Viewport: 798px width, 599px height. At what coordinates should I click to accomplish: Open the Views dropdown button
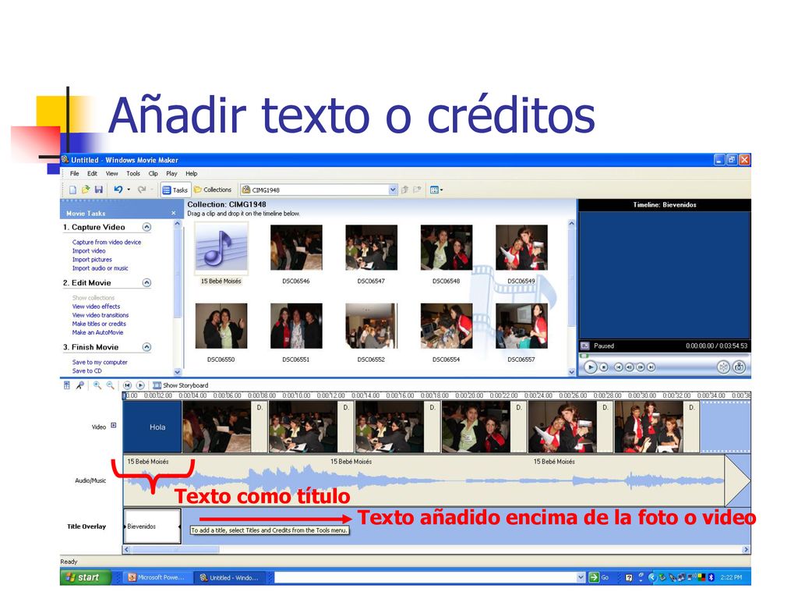point(436,190)
